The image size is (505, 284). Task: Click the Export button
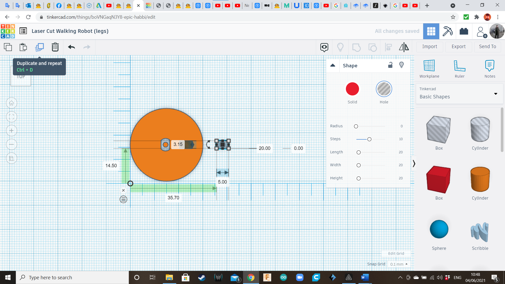click(x=458, y=47)
